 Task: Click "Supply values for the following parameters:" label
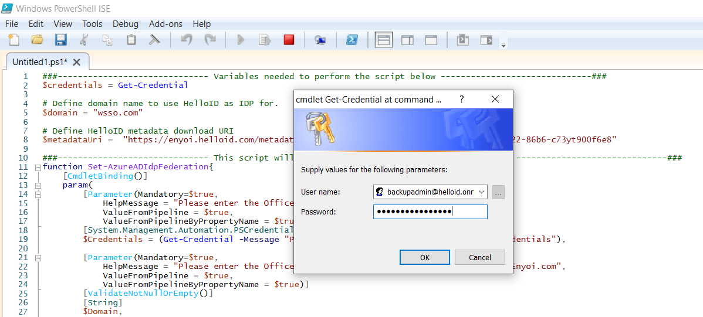point(374,170)
